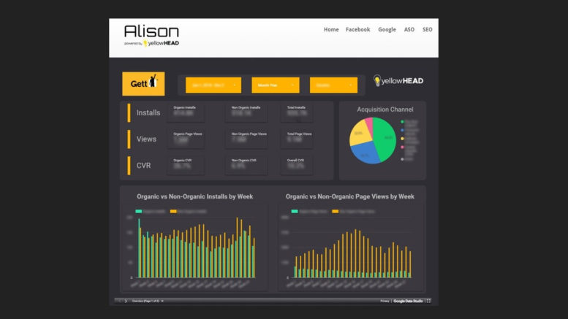Open the SEO navigation link
The height and width of the screenshot is (319, 568).
click(x=427, y=30)
